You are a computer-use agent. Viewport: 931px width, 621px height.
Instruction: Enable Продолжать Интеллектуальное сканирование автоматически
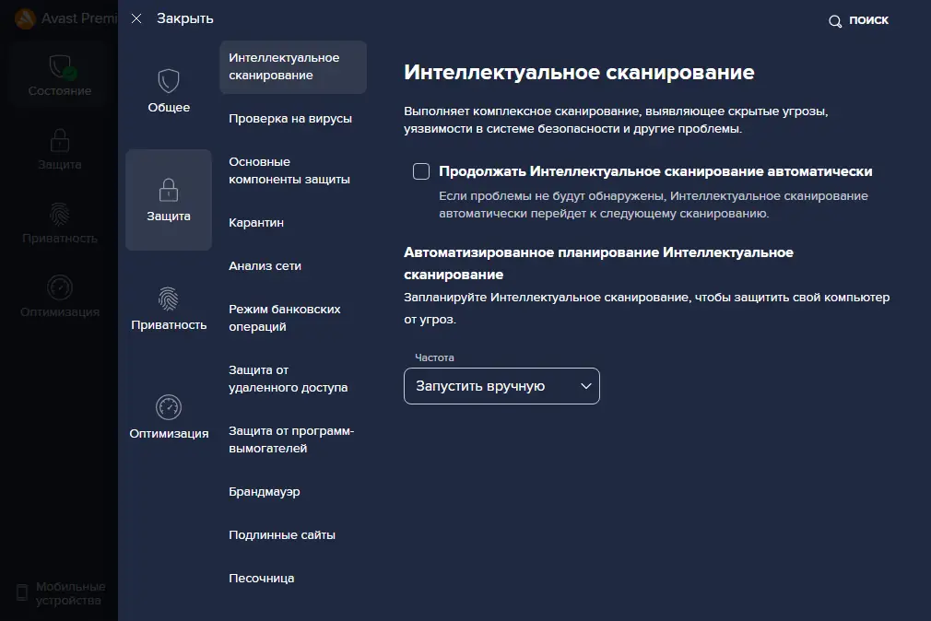click(421, 170)
